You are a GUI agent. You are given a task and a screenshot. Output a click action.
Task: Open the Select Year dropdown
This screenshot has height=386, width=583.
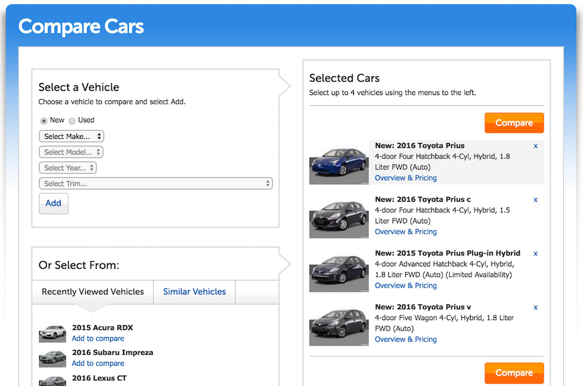[x=68, y=168]
